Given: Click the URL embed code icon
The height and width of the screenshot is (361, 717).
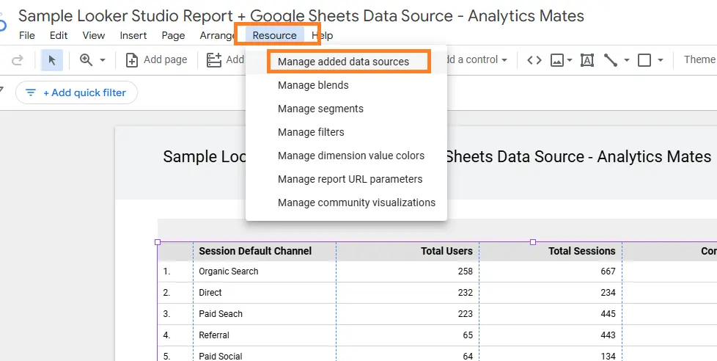Looking at the screenshot, I should (534, 60).
